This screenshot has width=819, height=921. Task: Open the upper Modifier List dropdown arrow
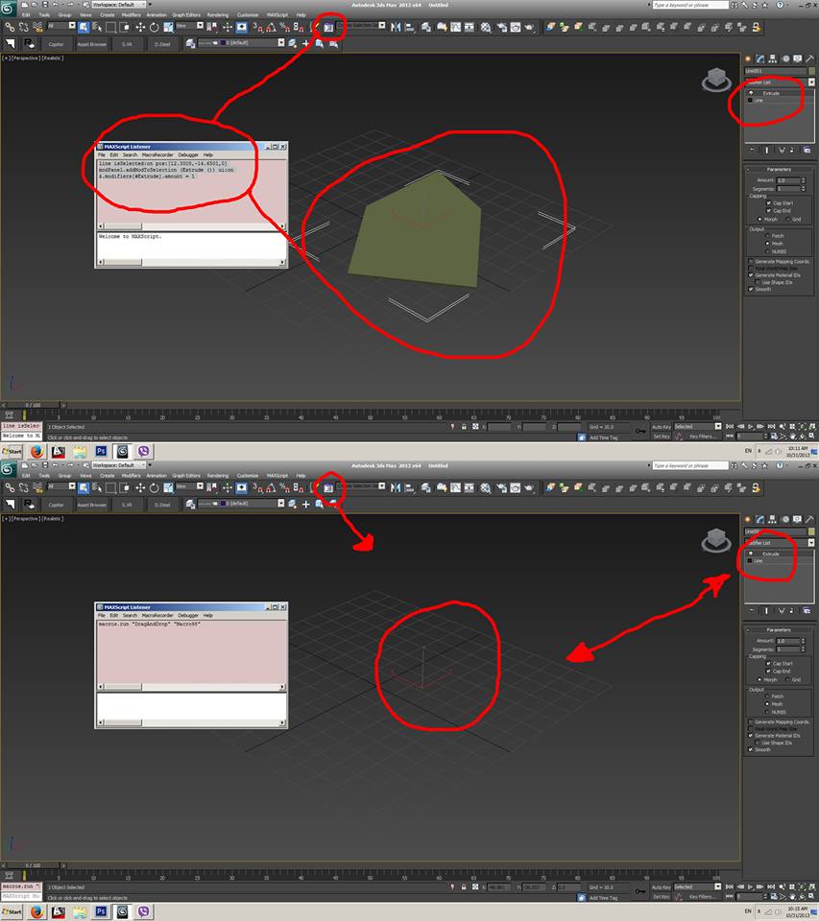pos(811,83)
